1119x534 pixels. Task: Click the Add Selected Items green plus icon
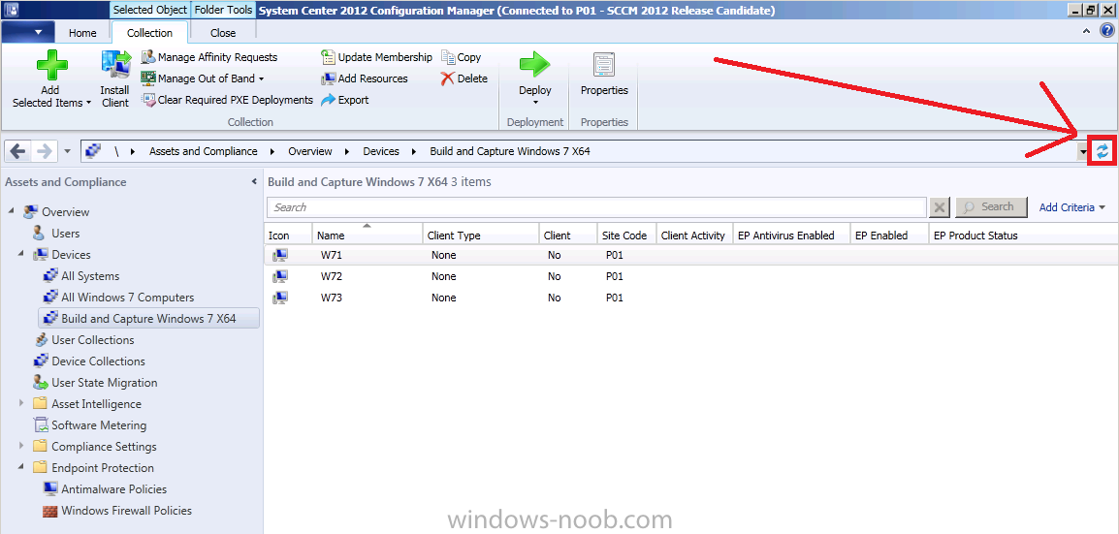tap(51, 66)
